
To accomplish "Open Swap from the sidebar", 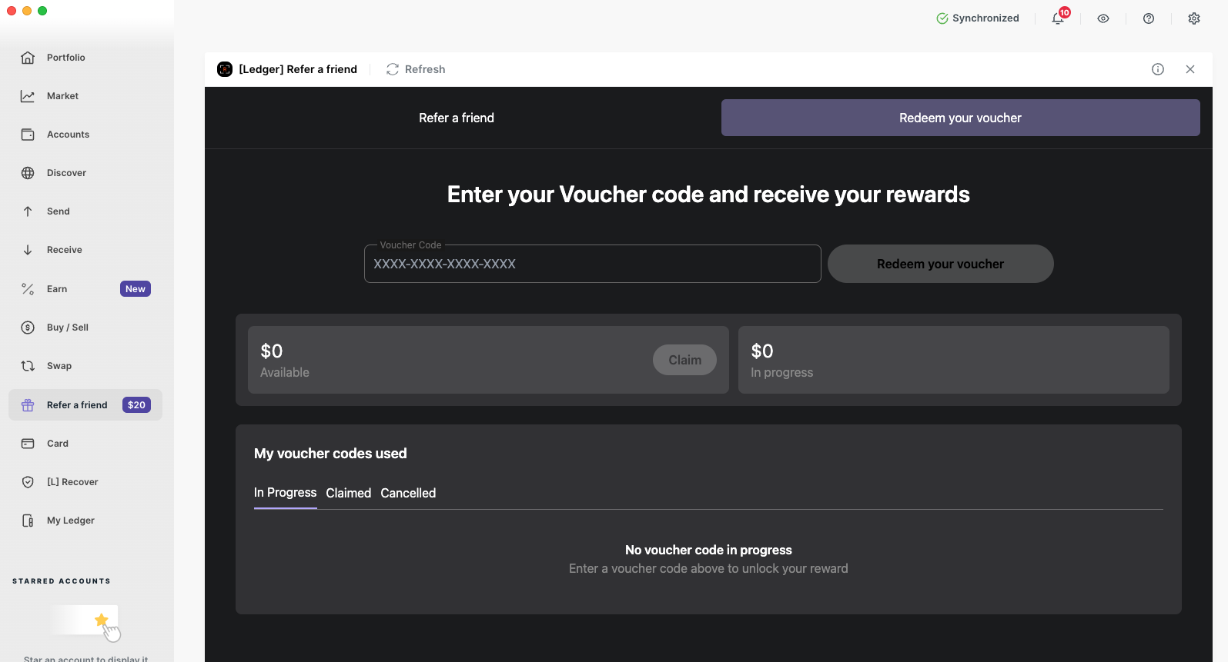I will coord(59,366).
